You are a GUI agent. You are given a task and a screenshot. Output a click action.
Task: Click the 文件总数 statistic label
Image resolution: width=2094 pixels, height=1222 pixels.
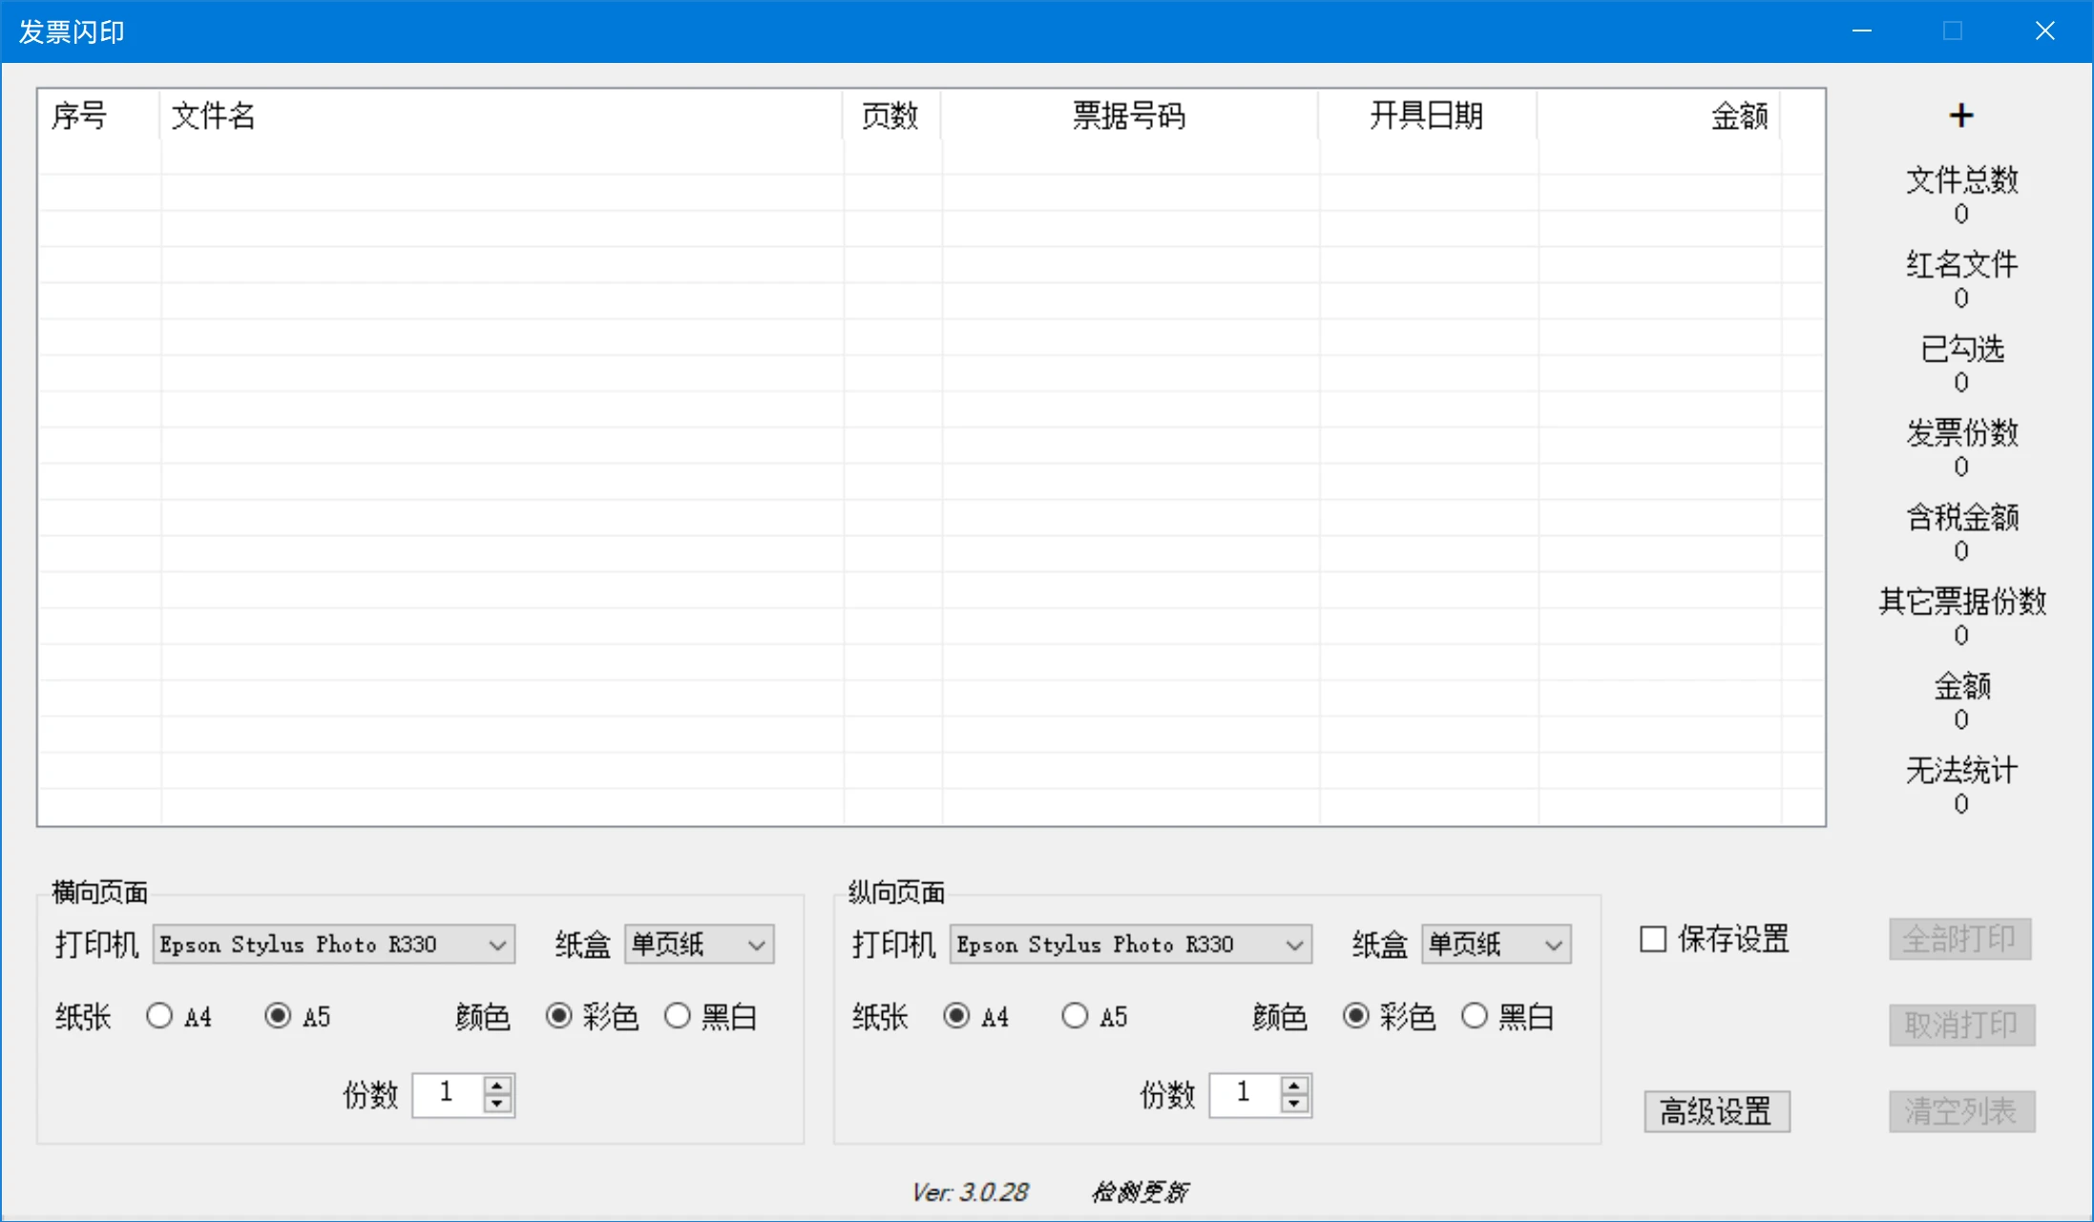(x=1962, y=180)
